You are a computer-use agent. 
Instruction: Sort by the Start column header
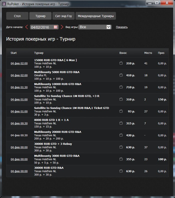pyautogui.click(x=14, y=53)
